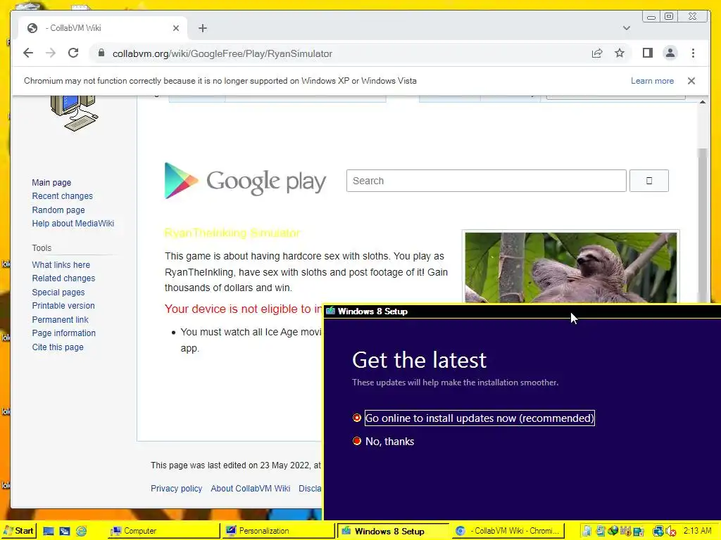721x540 pixels.
Task: Launch Internet Explorer from quick launch
Action: 81,532
